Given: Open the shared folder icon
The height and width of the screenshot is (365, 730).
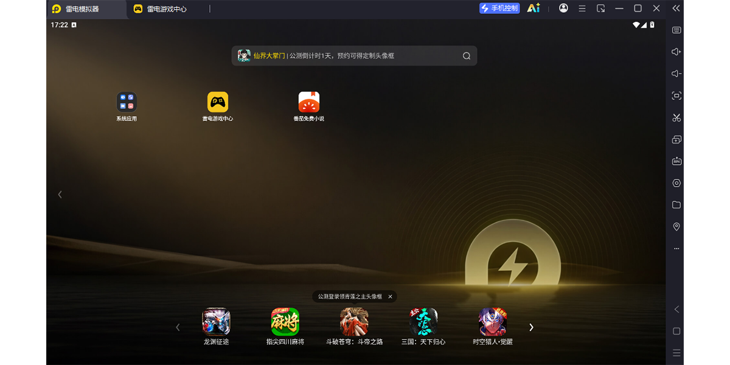Looking at the screenshot, I should pos(676,205).
